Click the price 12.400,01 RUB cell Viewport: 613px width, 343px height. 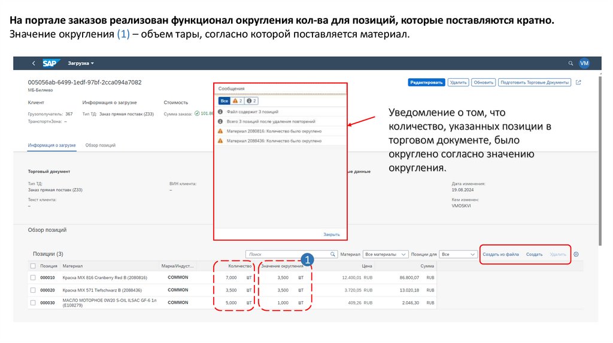point(357,278)
